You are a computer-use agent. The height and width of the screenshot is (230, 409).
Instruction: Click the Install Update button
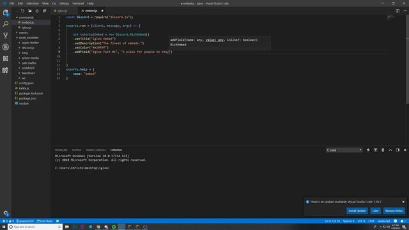(357, 211)
